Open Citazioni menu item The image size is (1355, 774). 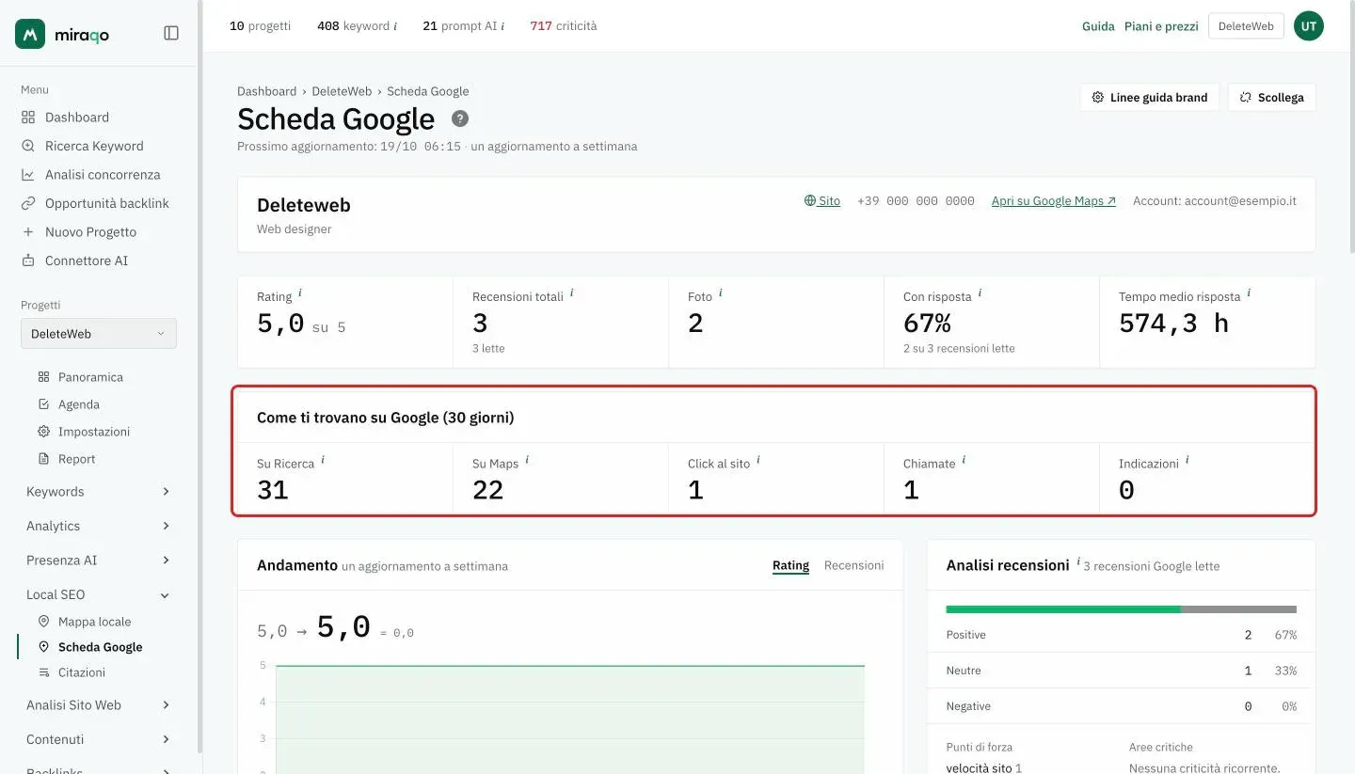tap(82, 672)
